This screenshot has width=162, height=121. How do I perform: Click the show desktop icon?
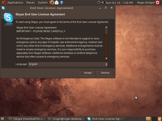coord(2,119)
